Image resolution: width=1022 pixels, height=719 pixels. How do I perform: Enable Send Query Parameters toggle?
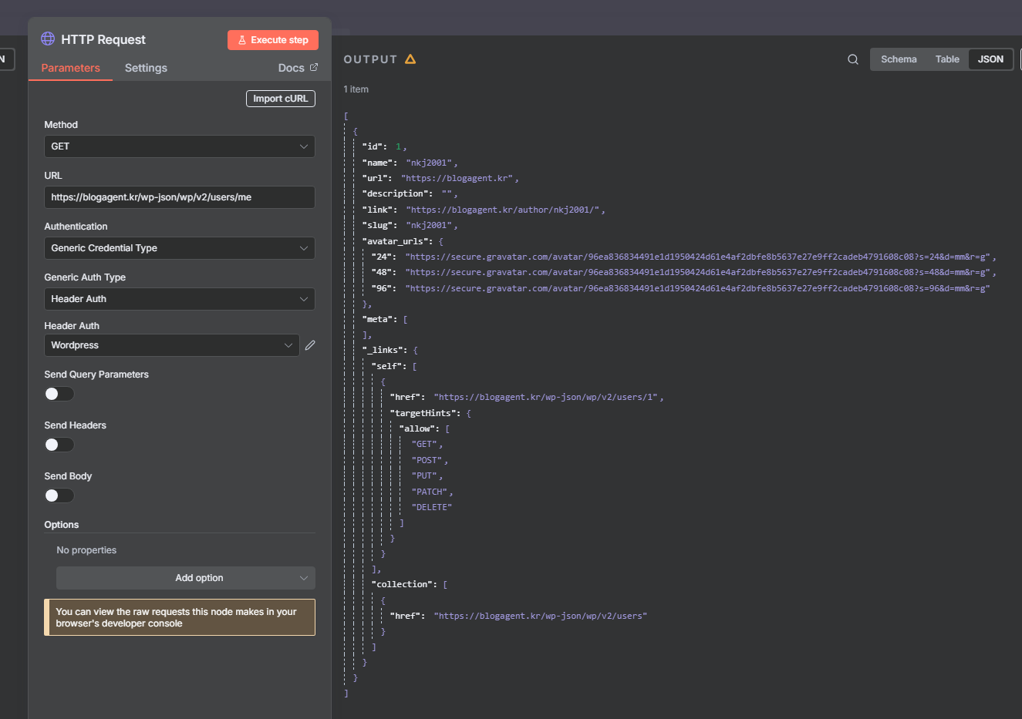point(59,394)
